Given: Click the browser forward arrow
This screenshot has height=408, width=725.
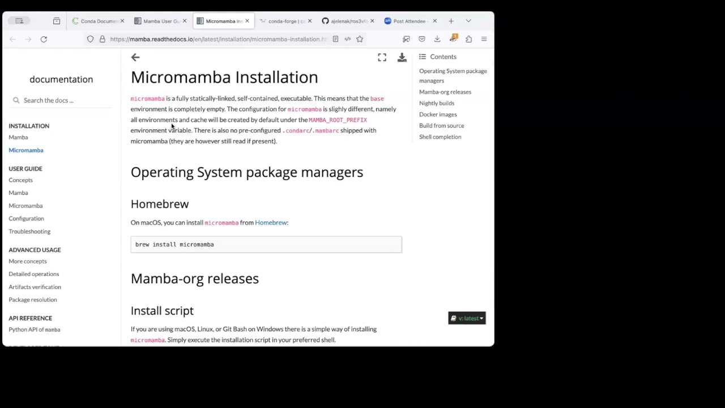Looking at the screenshot, I should click(28, 39).
